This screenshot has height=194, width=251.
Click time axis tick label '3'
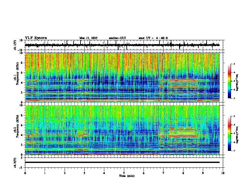pyautogui.click(x=84, y=173)
